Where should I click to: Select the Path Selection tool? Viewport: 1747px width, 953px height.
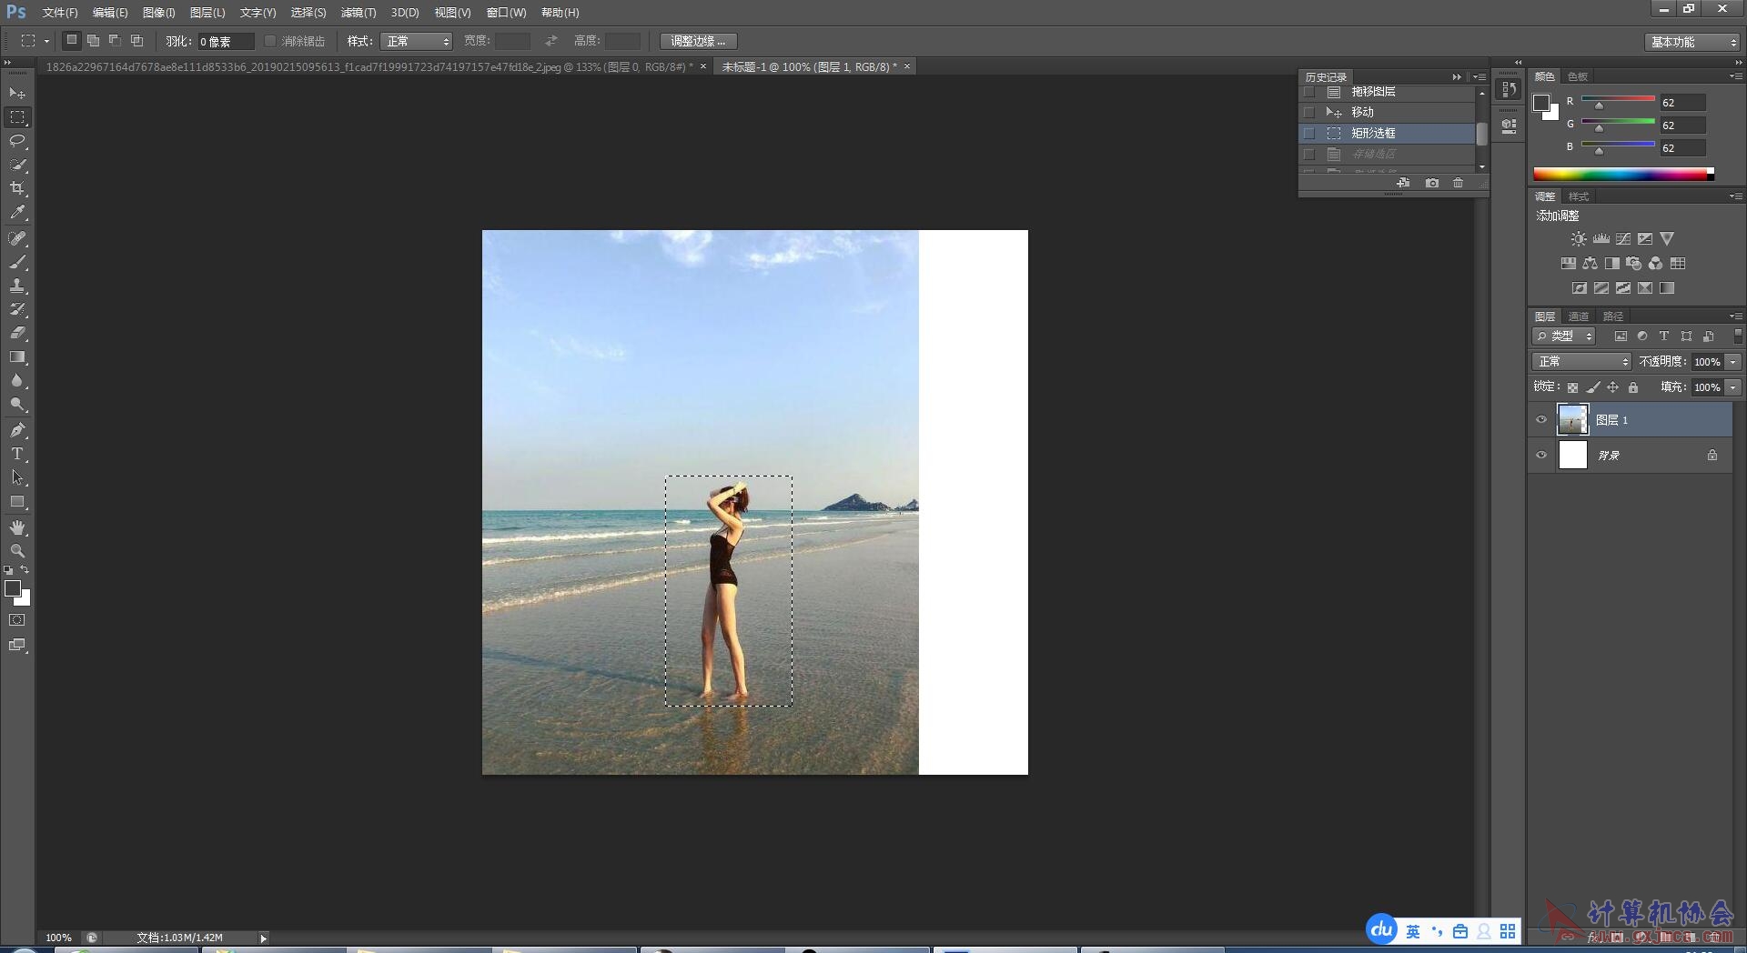[x=17, y=477]
